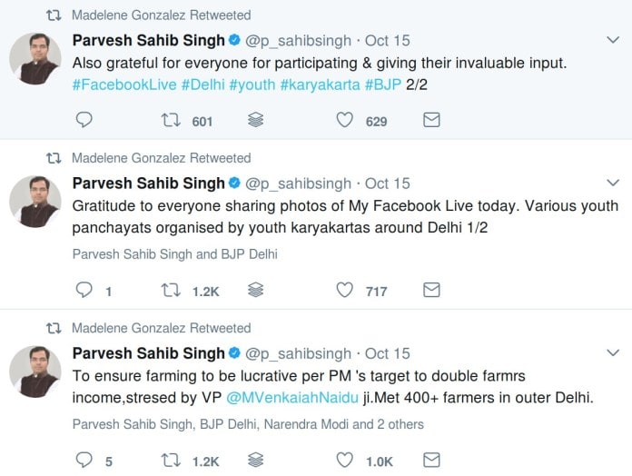Viewport: 632px width, 476px height.
Task: Click the #BJP hashtag
Action: click(x=382, y=84)
